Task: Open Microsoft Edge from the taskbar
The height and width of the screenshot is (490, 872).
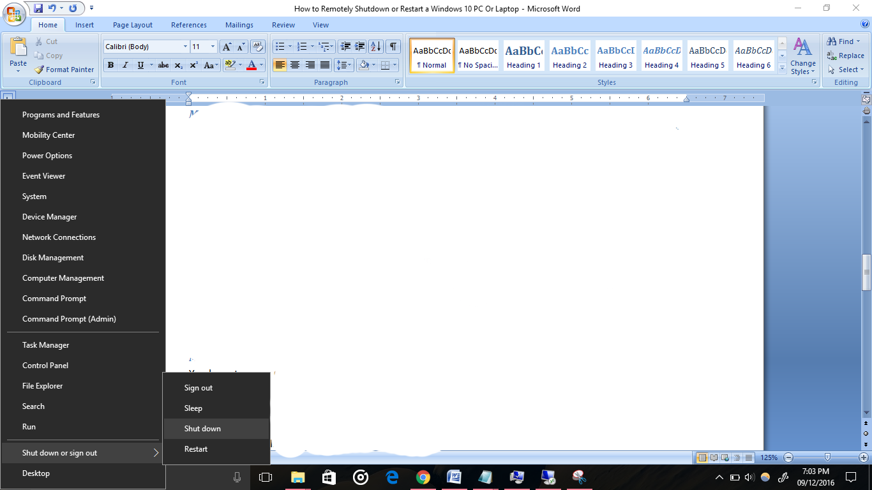Action: click(x=392, y=477)
